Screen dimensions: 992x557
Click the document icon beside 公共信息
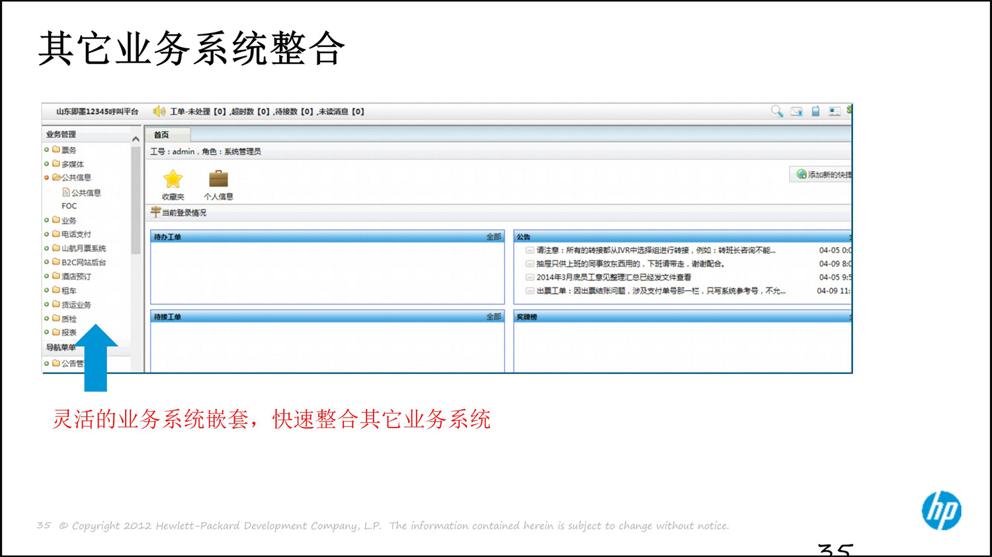point(65,192)
